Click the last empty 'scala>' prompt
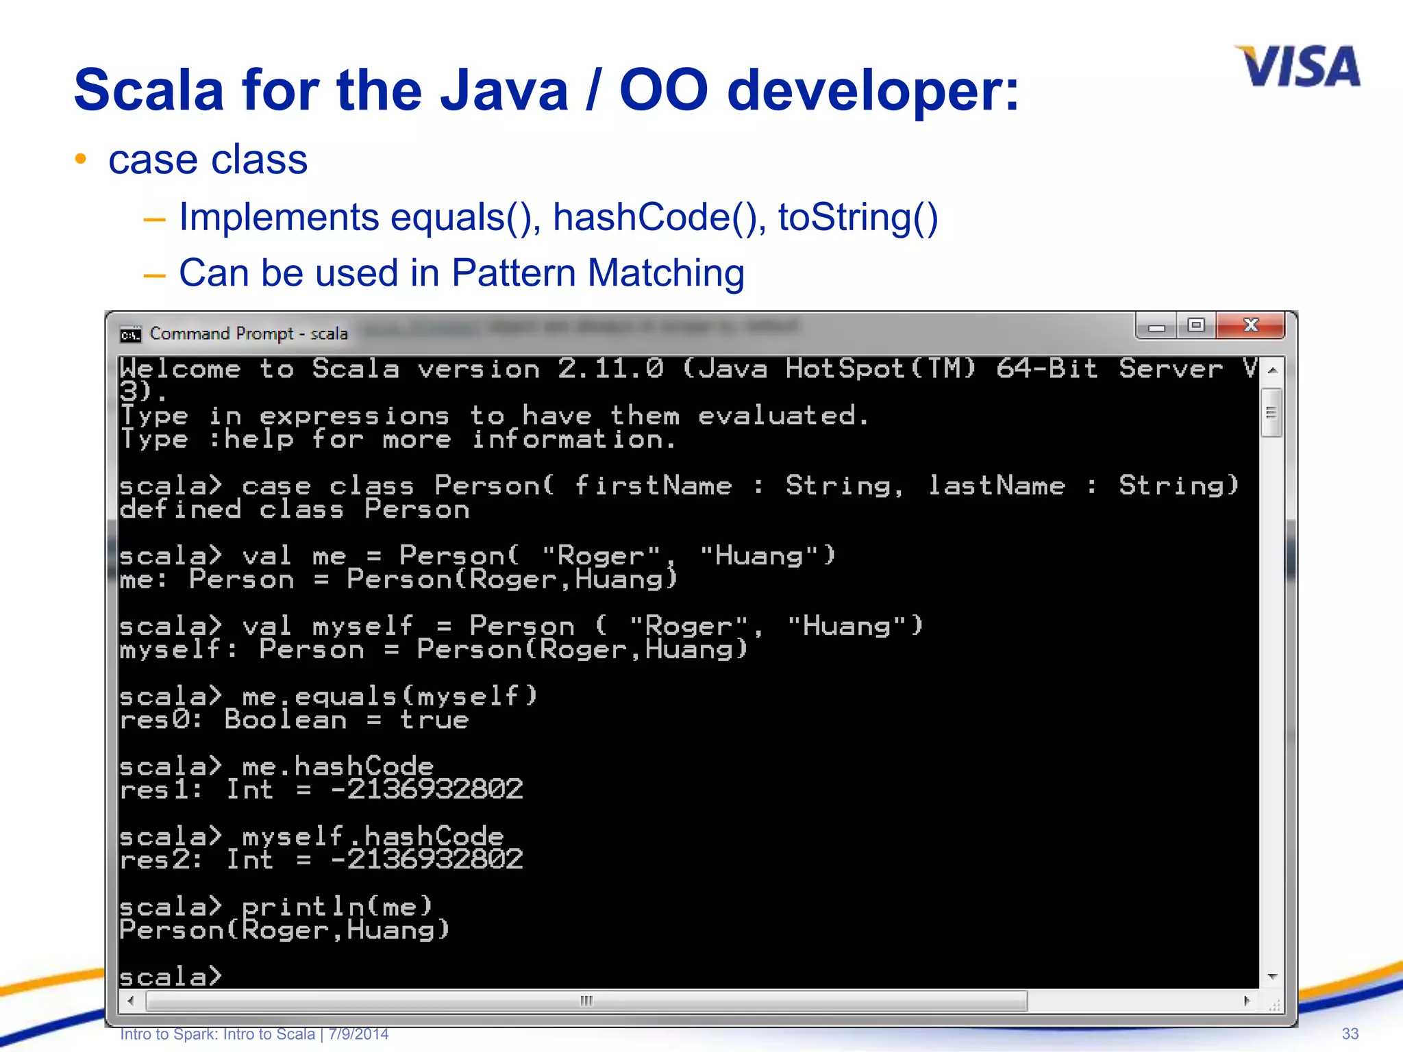Viewport: 1403px width, 1052px height. pos(171,977)
